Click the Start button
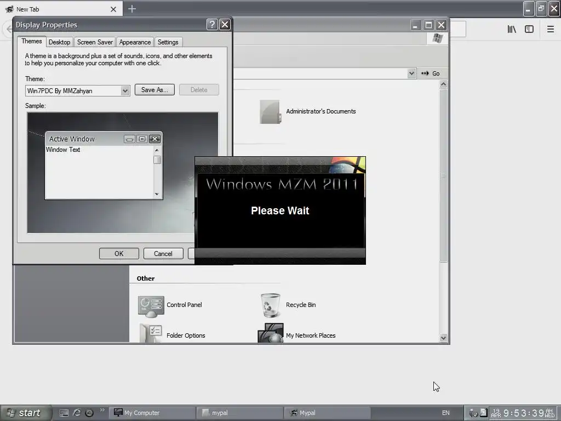The height and width of the screenshot is (421, 561). pyautogui.click(x=26, y=413)
